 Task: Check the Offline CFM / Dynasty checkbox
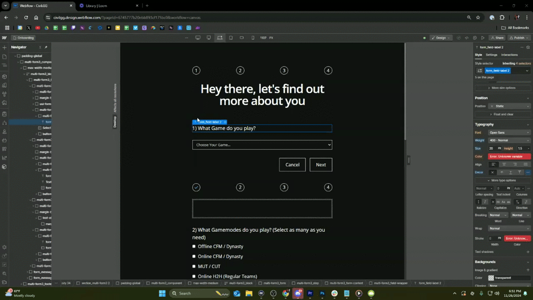tap(194, 246)
